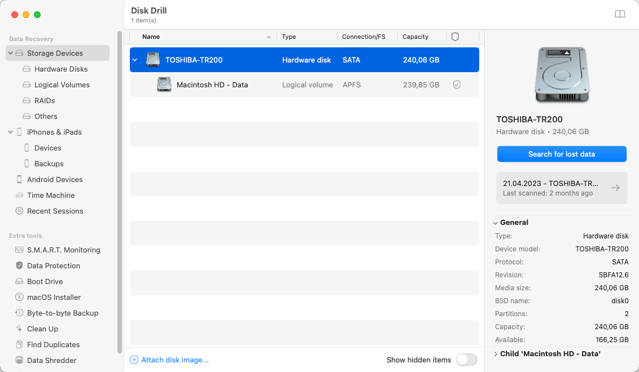639x372 pixels.
Task: Click Search for lost data button
Action: (x=561, y=154)
